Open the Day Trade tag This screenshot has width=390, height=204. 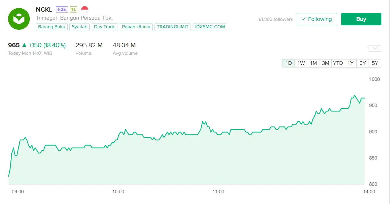pos(105,27)
